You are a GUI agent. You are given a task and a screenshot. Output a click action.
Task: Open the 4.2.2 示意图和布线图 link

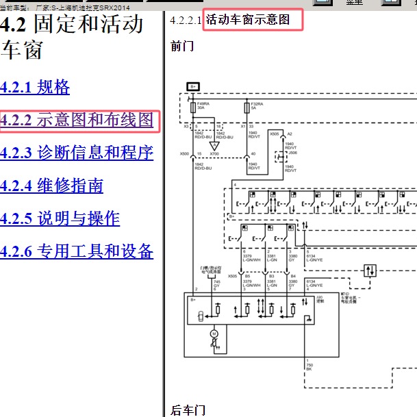(77, 120)
